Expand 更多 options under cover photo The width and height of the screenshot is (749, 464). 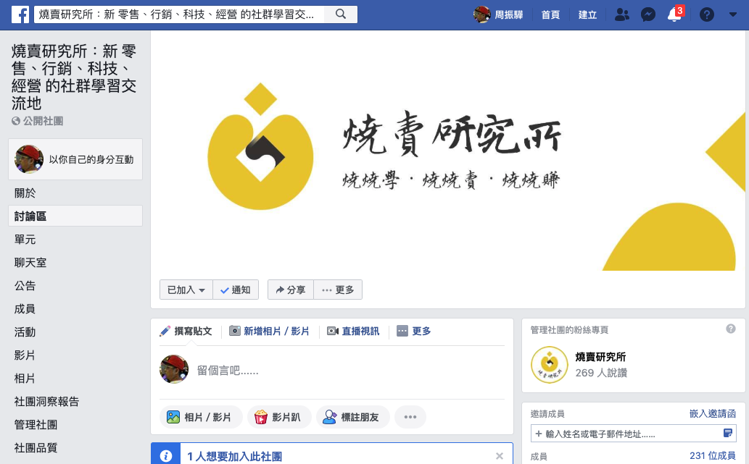[338, 290]
